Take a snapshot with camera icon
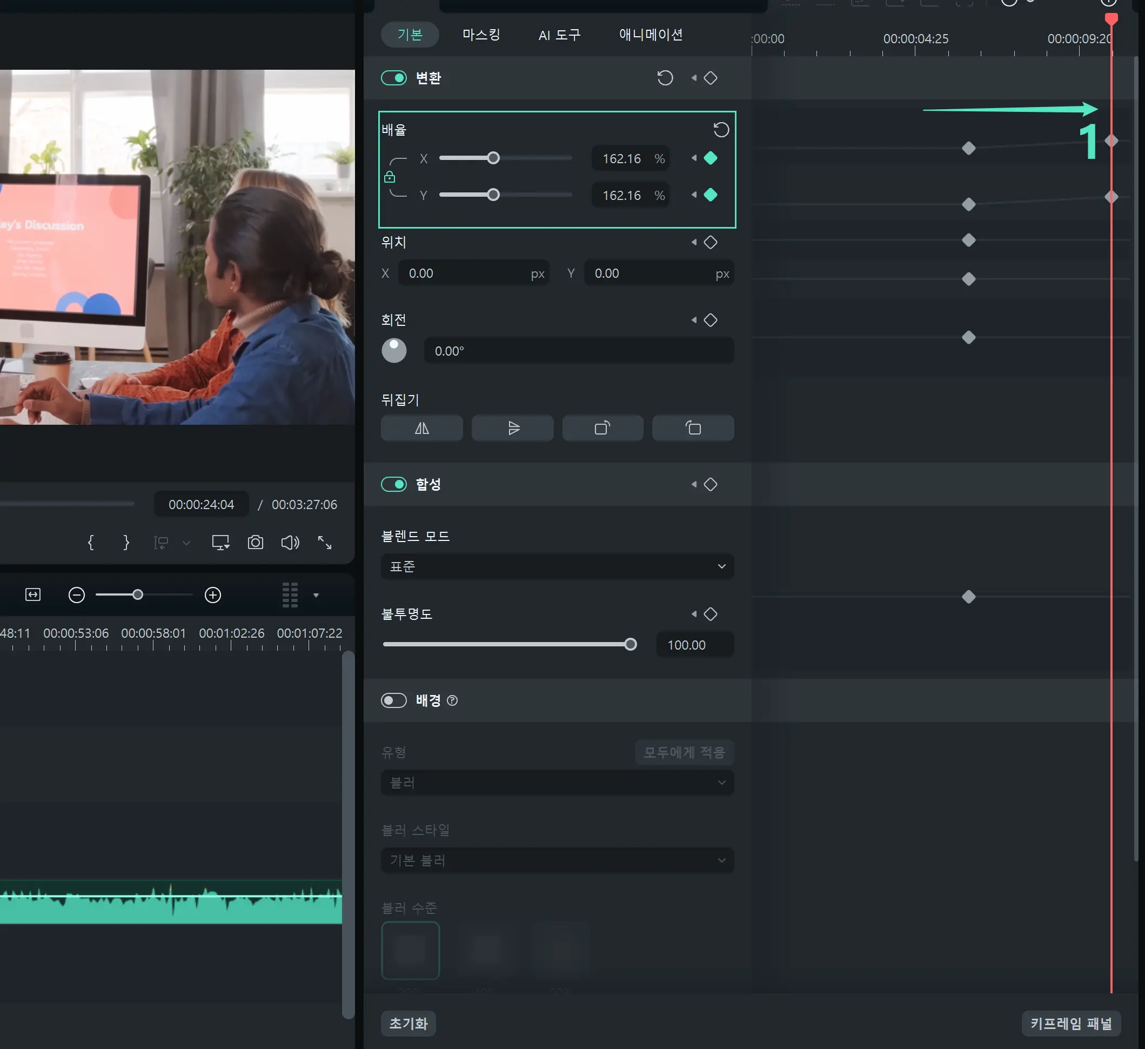Image resolution: width=1145 pixels, height=1049 pixels. pos(256,543)
